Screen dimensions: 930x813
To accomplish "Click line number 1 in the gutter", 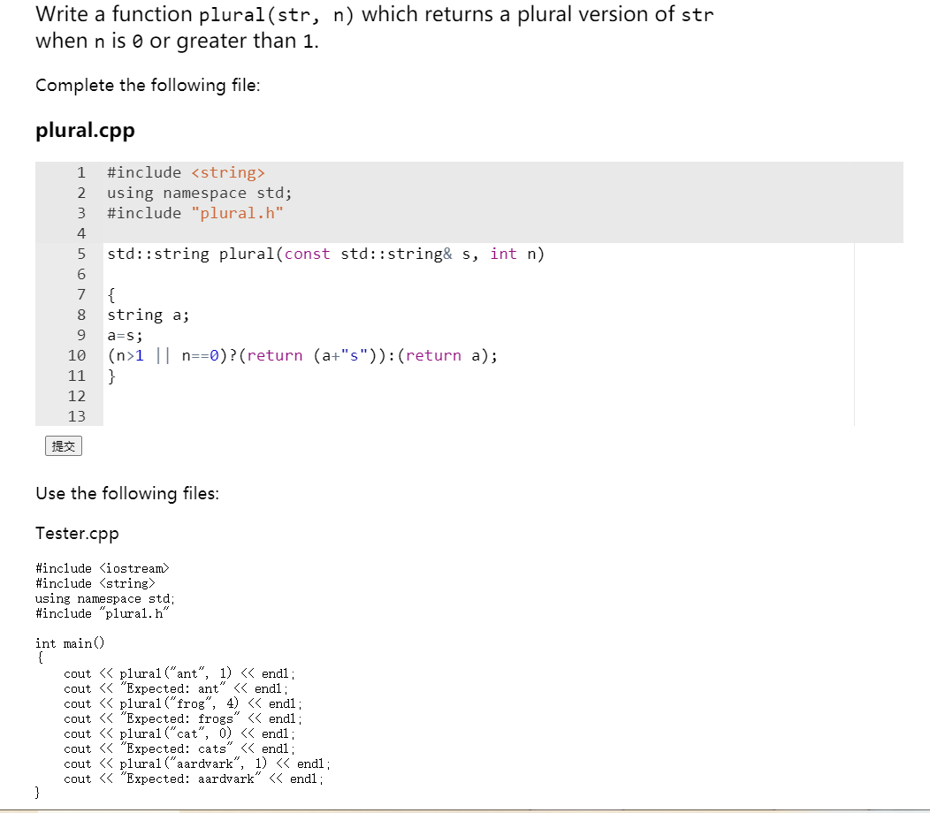I will pos(80,171).
